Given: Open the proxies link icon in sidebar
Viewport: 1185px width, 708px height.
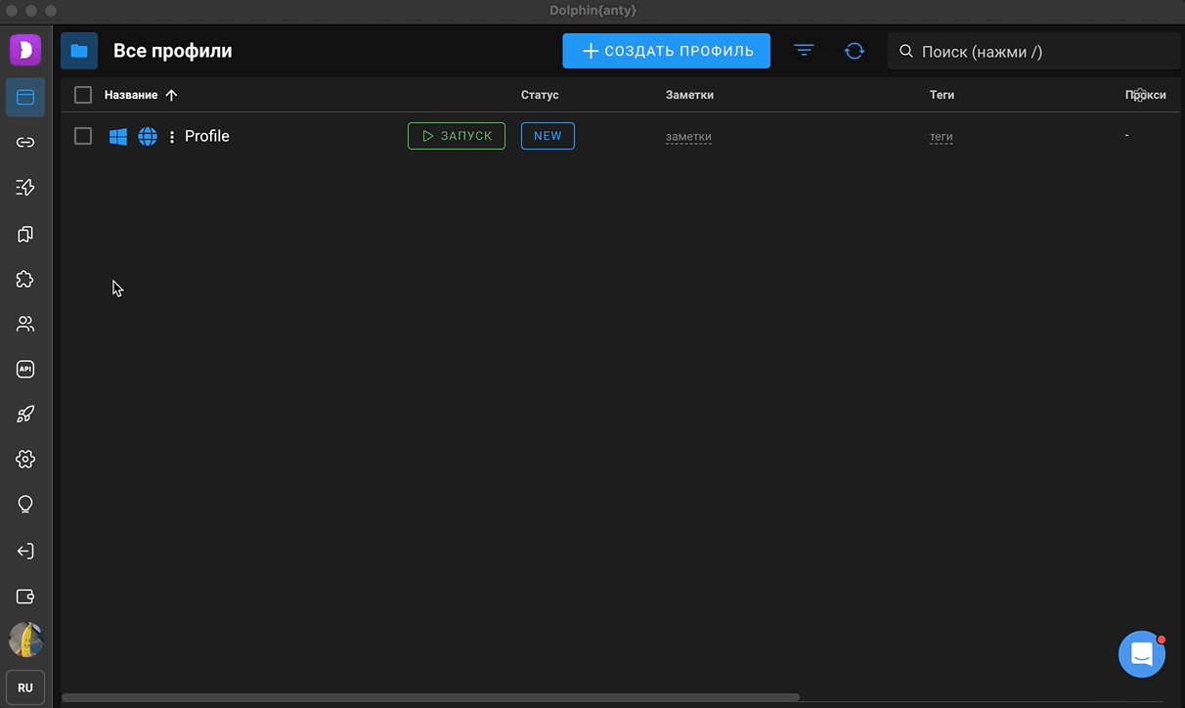Looking at the screenshot, I should tap(25, 143).
